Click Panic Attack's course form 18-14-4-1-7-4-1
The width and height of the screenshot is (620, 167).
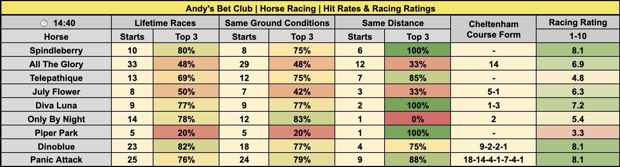(x=493, y=160)
